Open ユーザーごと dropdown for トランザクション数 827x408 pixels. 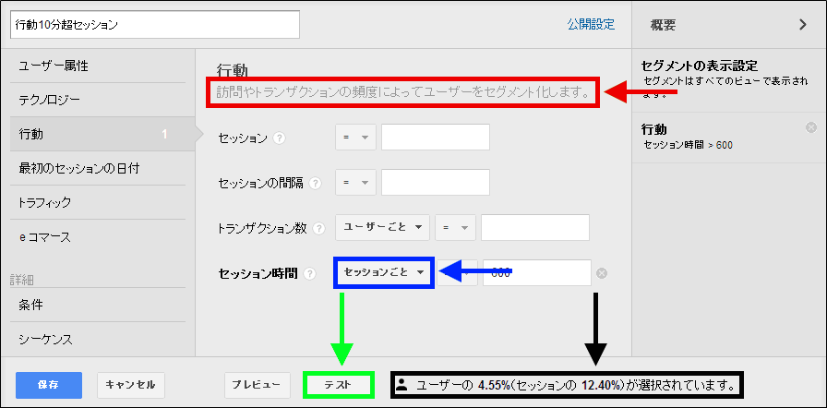(x=383, y=227)
